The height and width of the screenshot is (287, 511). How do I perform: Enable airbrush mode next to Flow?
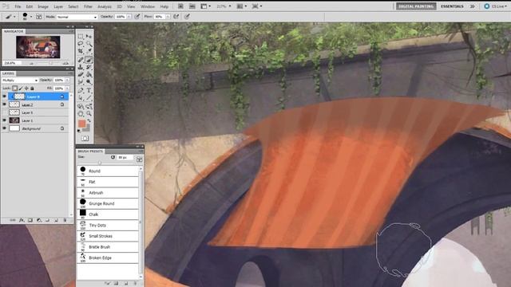coord(176,17)
